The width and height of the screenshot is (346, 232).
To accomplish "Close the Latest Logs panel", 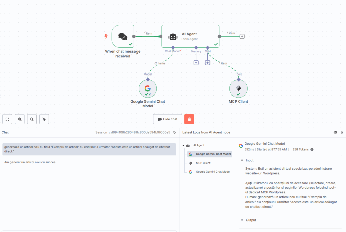I will tap(342, 132).
